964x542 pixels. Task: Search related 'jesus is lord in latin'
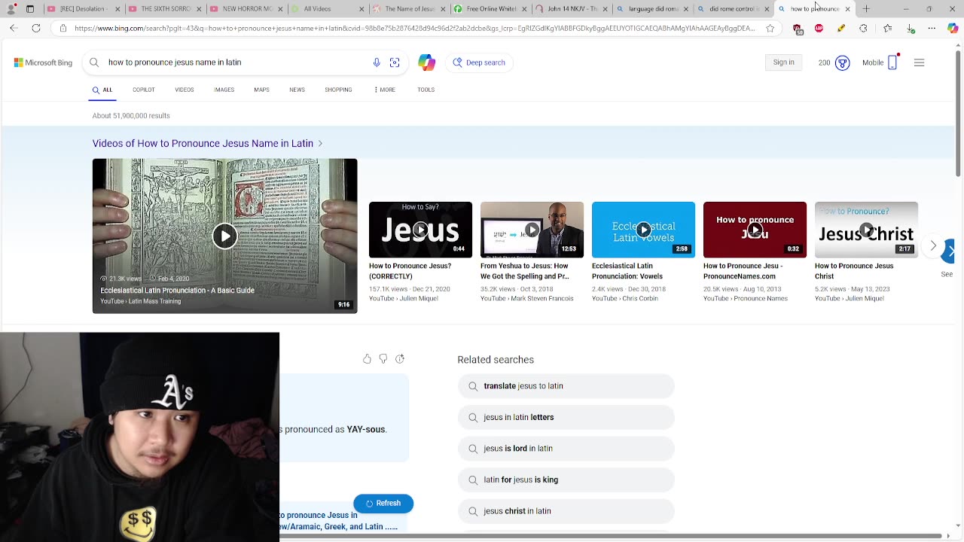click(566, 449)
